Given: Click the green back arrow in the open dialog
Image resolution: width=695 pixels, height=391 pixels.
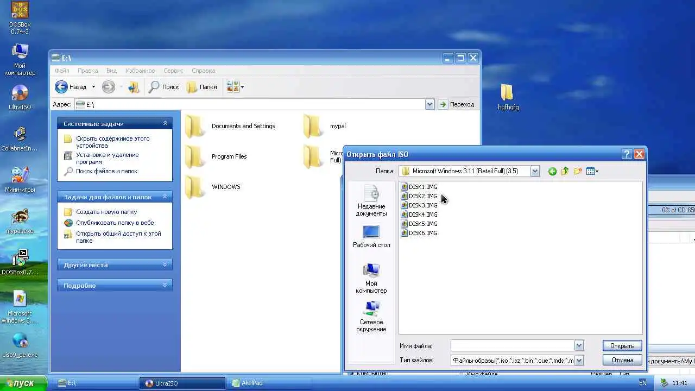Looking at the screenshot, I should point(552,172).
